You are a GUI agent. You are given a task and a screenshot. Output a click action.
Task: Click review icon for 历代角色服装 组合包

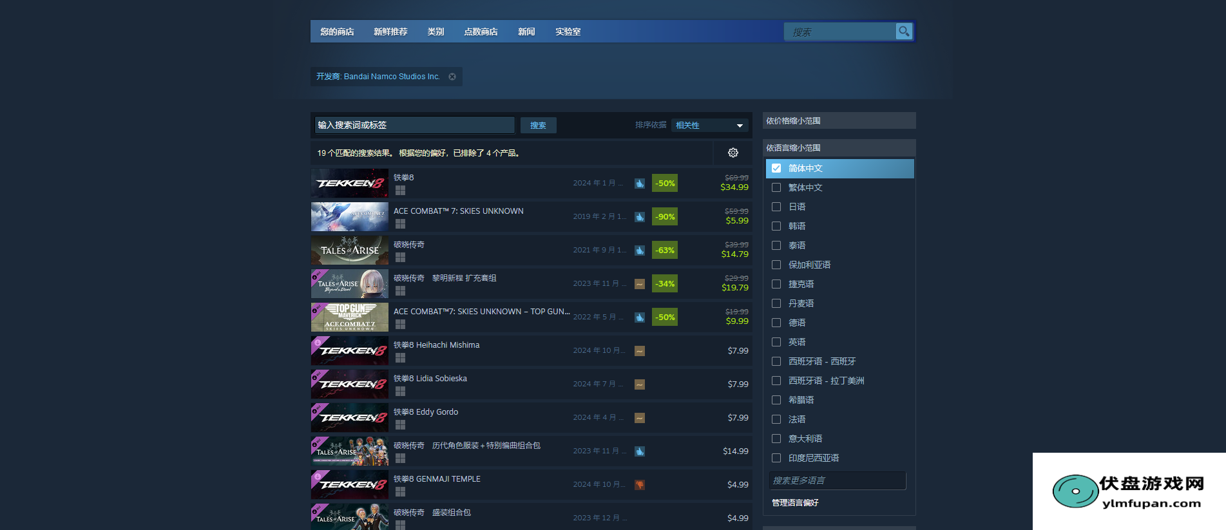tap(640, 451)
